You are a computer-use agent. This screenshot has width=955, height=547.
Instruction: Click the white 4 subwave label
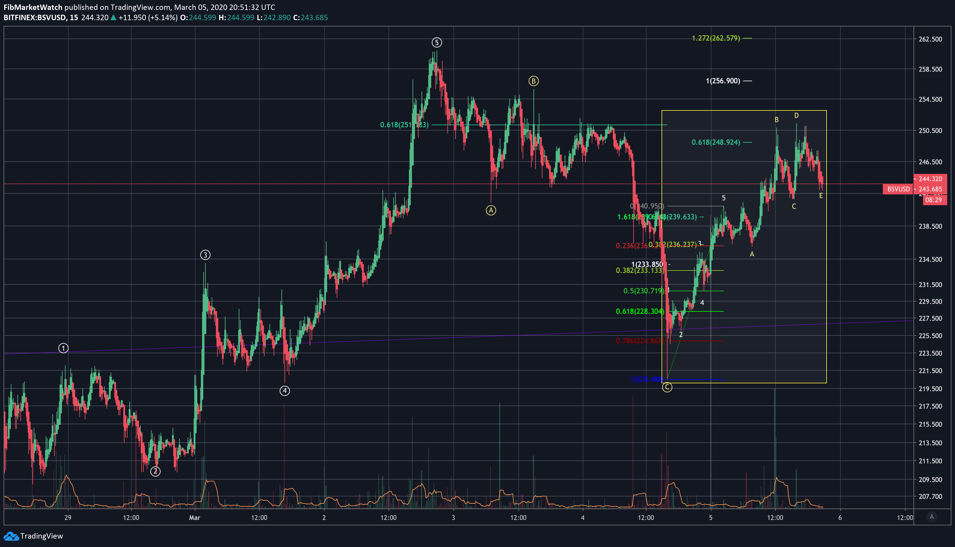702,303
